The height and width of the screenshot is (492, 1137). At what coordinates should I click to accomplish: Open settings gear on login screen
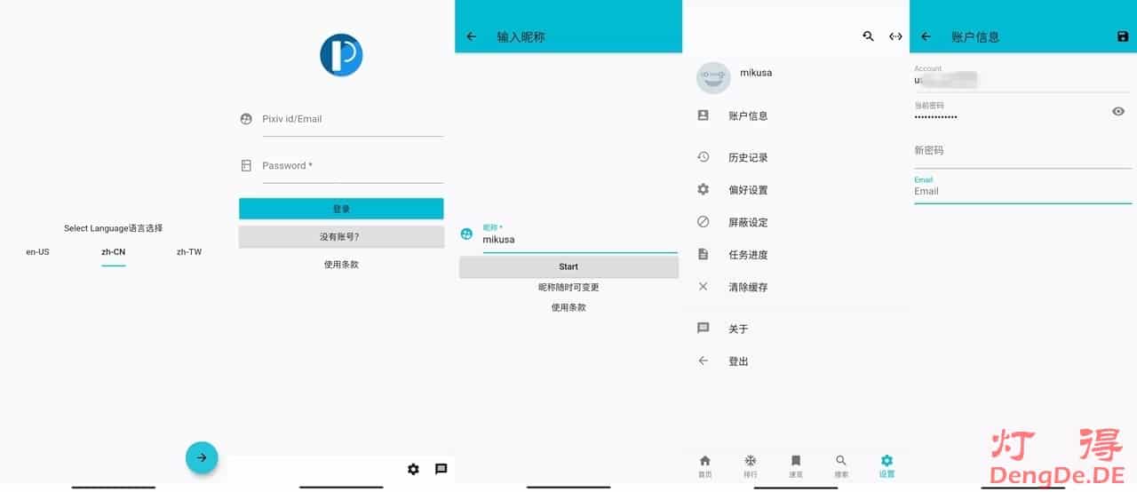point(413,469)
